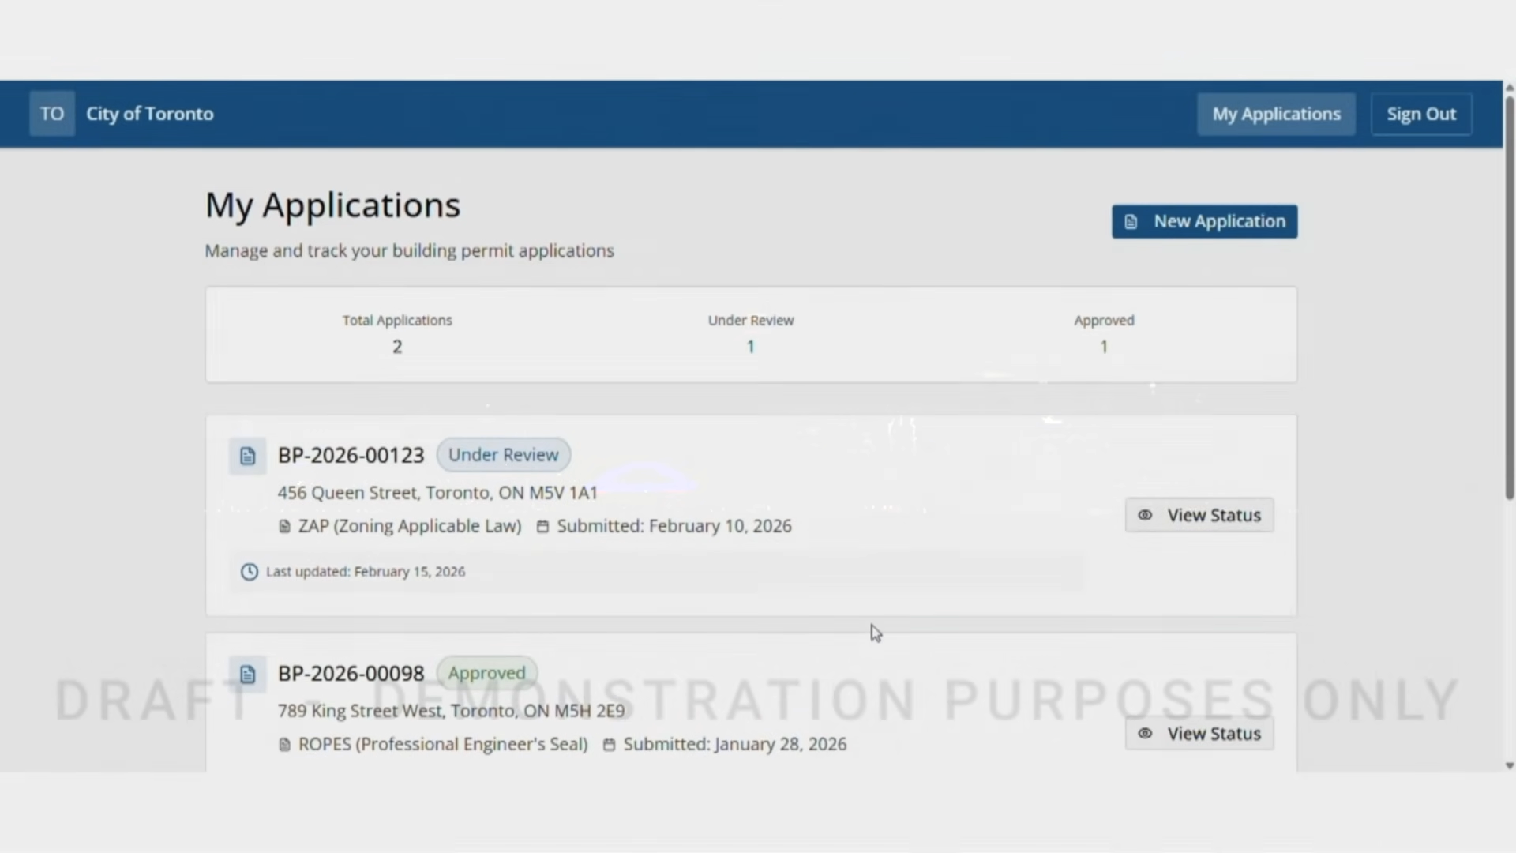Click document icon beside BP-2026-00098
Image resolution: width=1516 pixels, height=853 pixels.
point(247,674)
